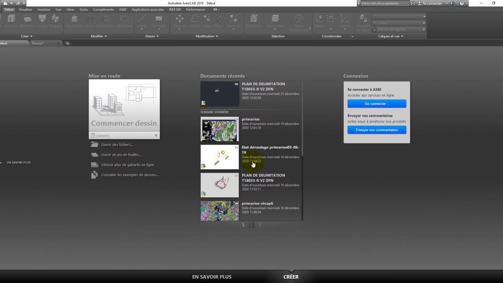Click the Aucun filtre selection icon
This screenshot has width=503, height=283.
(275, 18)
